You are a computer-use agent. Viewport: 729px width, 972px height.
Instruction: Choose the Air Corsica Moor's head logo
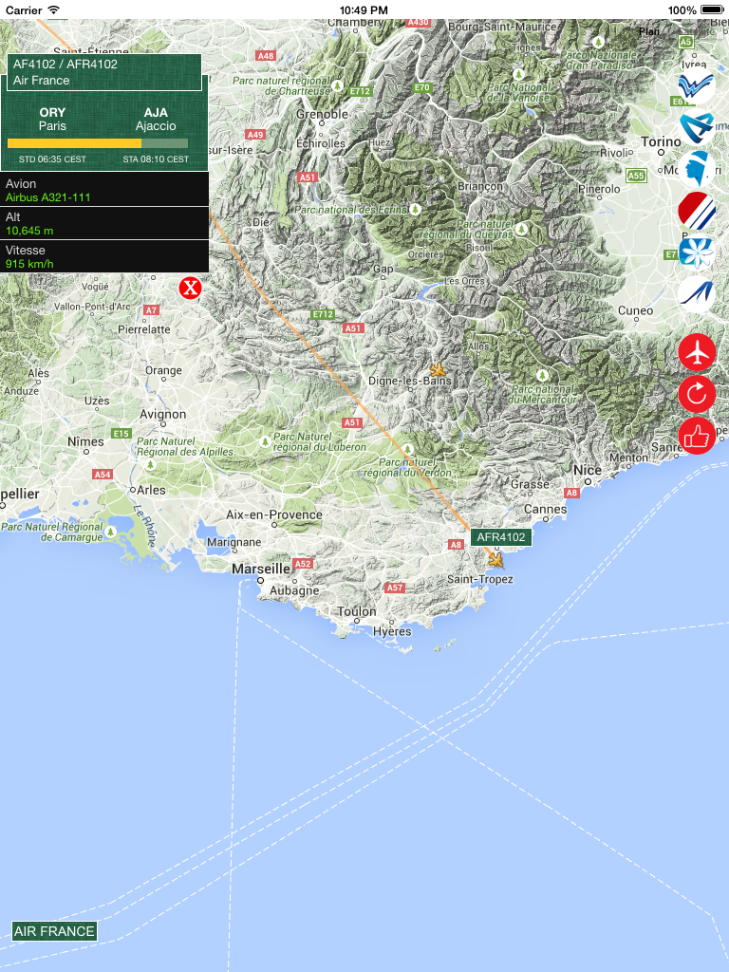point(696,169)
